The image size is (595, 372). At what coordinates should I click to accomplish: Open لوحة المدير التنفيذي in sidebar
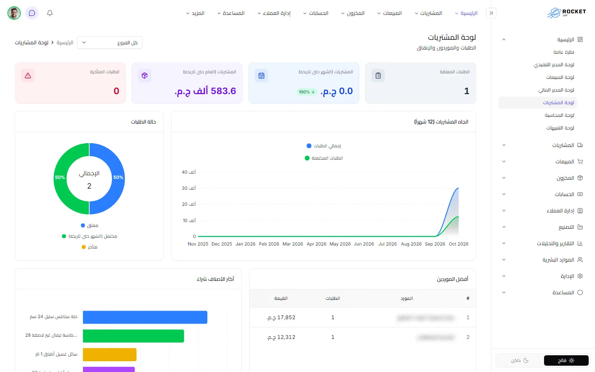tap(554, 65)
